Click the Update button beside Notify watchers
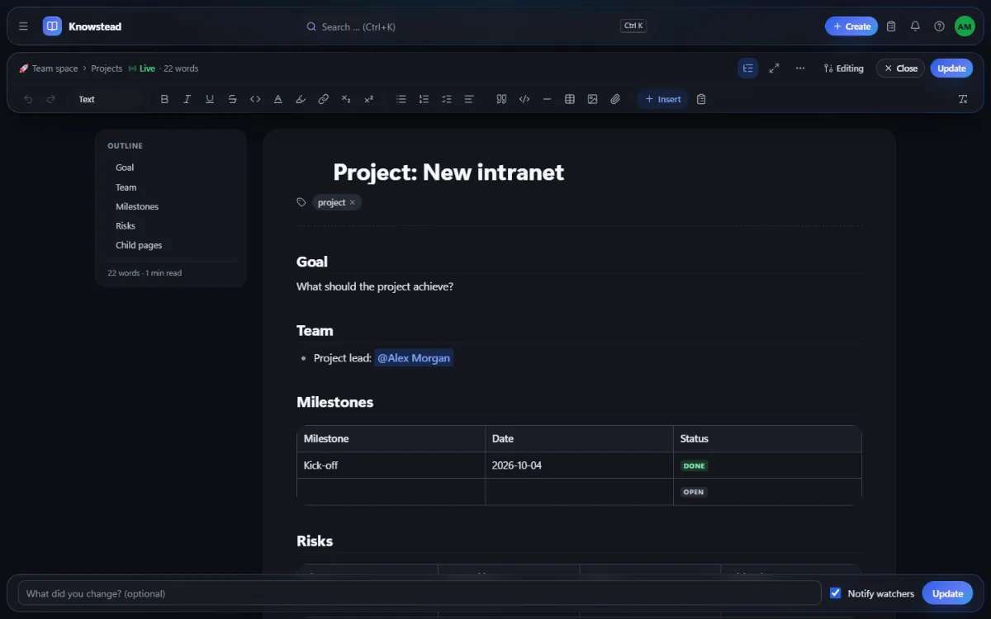Image resolution: width=991 pixels, height=619 pixels. pos(947,593)
